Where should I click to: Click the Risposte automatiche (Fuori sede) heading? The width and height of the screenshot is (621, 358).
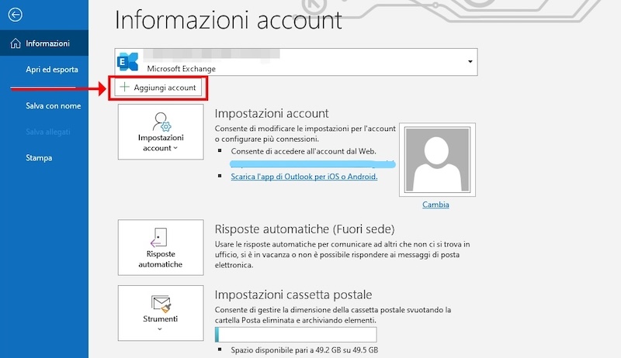(304, 229)
